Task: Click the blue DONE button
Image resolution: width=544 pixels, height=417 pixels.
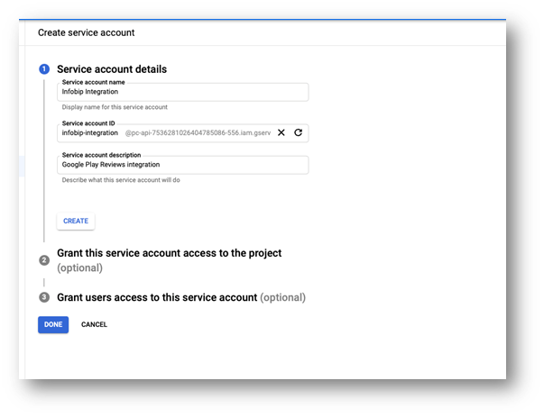Action: point(53,324)
